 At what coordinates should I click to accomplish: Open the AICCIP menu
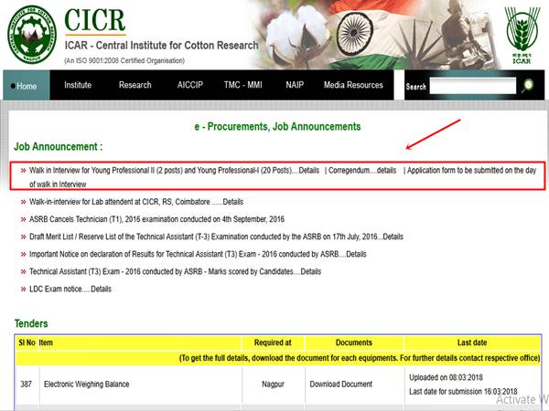pos(190,85)
